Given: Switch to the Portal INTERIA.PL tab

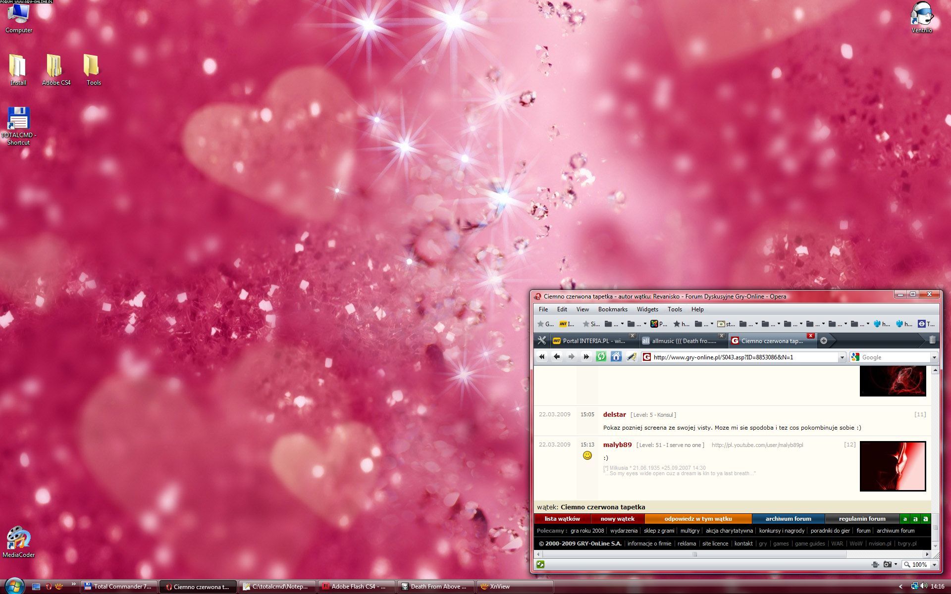Looking at the screenshot, I should (x=593, y=341).
